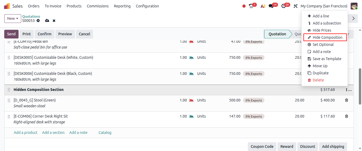Discard changes with the X icon
The image size is (362, 151).
[x=54, y=21]
